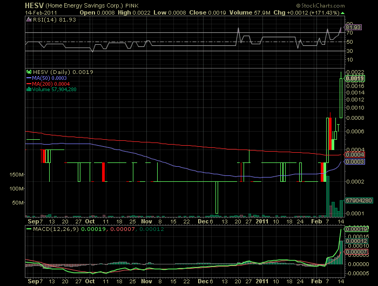
Task: Click the 14-Feb-2011 date label
Action: pyautogui.click(x=41, y=12)
